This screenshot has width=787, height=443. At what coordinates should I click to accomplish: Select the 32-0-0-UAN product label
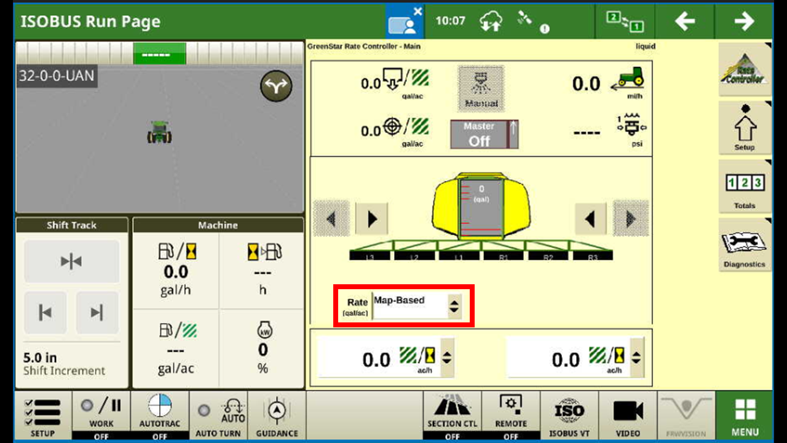tap(57, 76)
